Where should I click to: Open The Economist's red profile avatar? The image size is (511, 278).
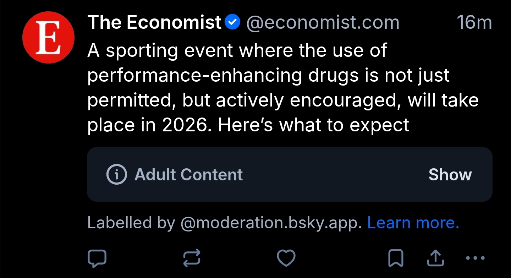[48, 37]
